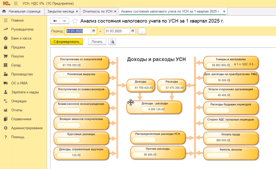Open the main hamburger menu
Screen dimensions: 276x169
pos(16,4)
